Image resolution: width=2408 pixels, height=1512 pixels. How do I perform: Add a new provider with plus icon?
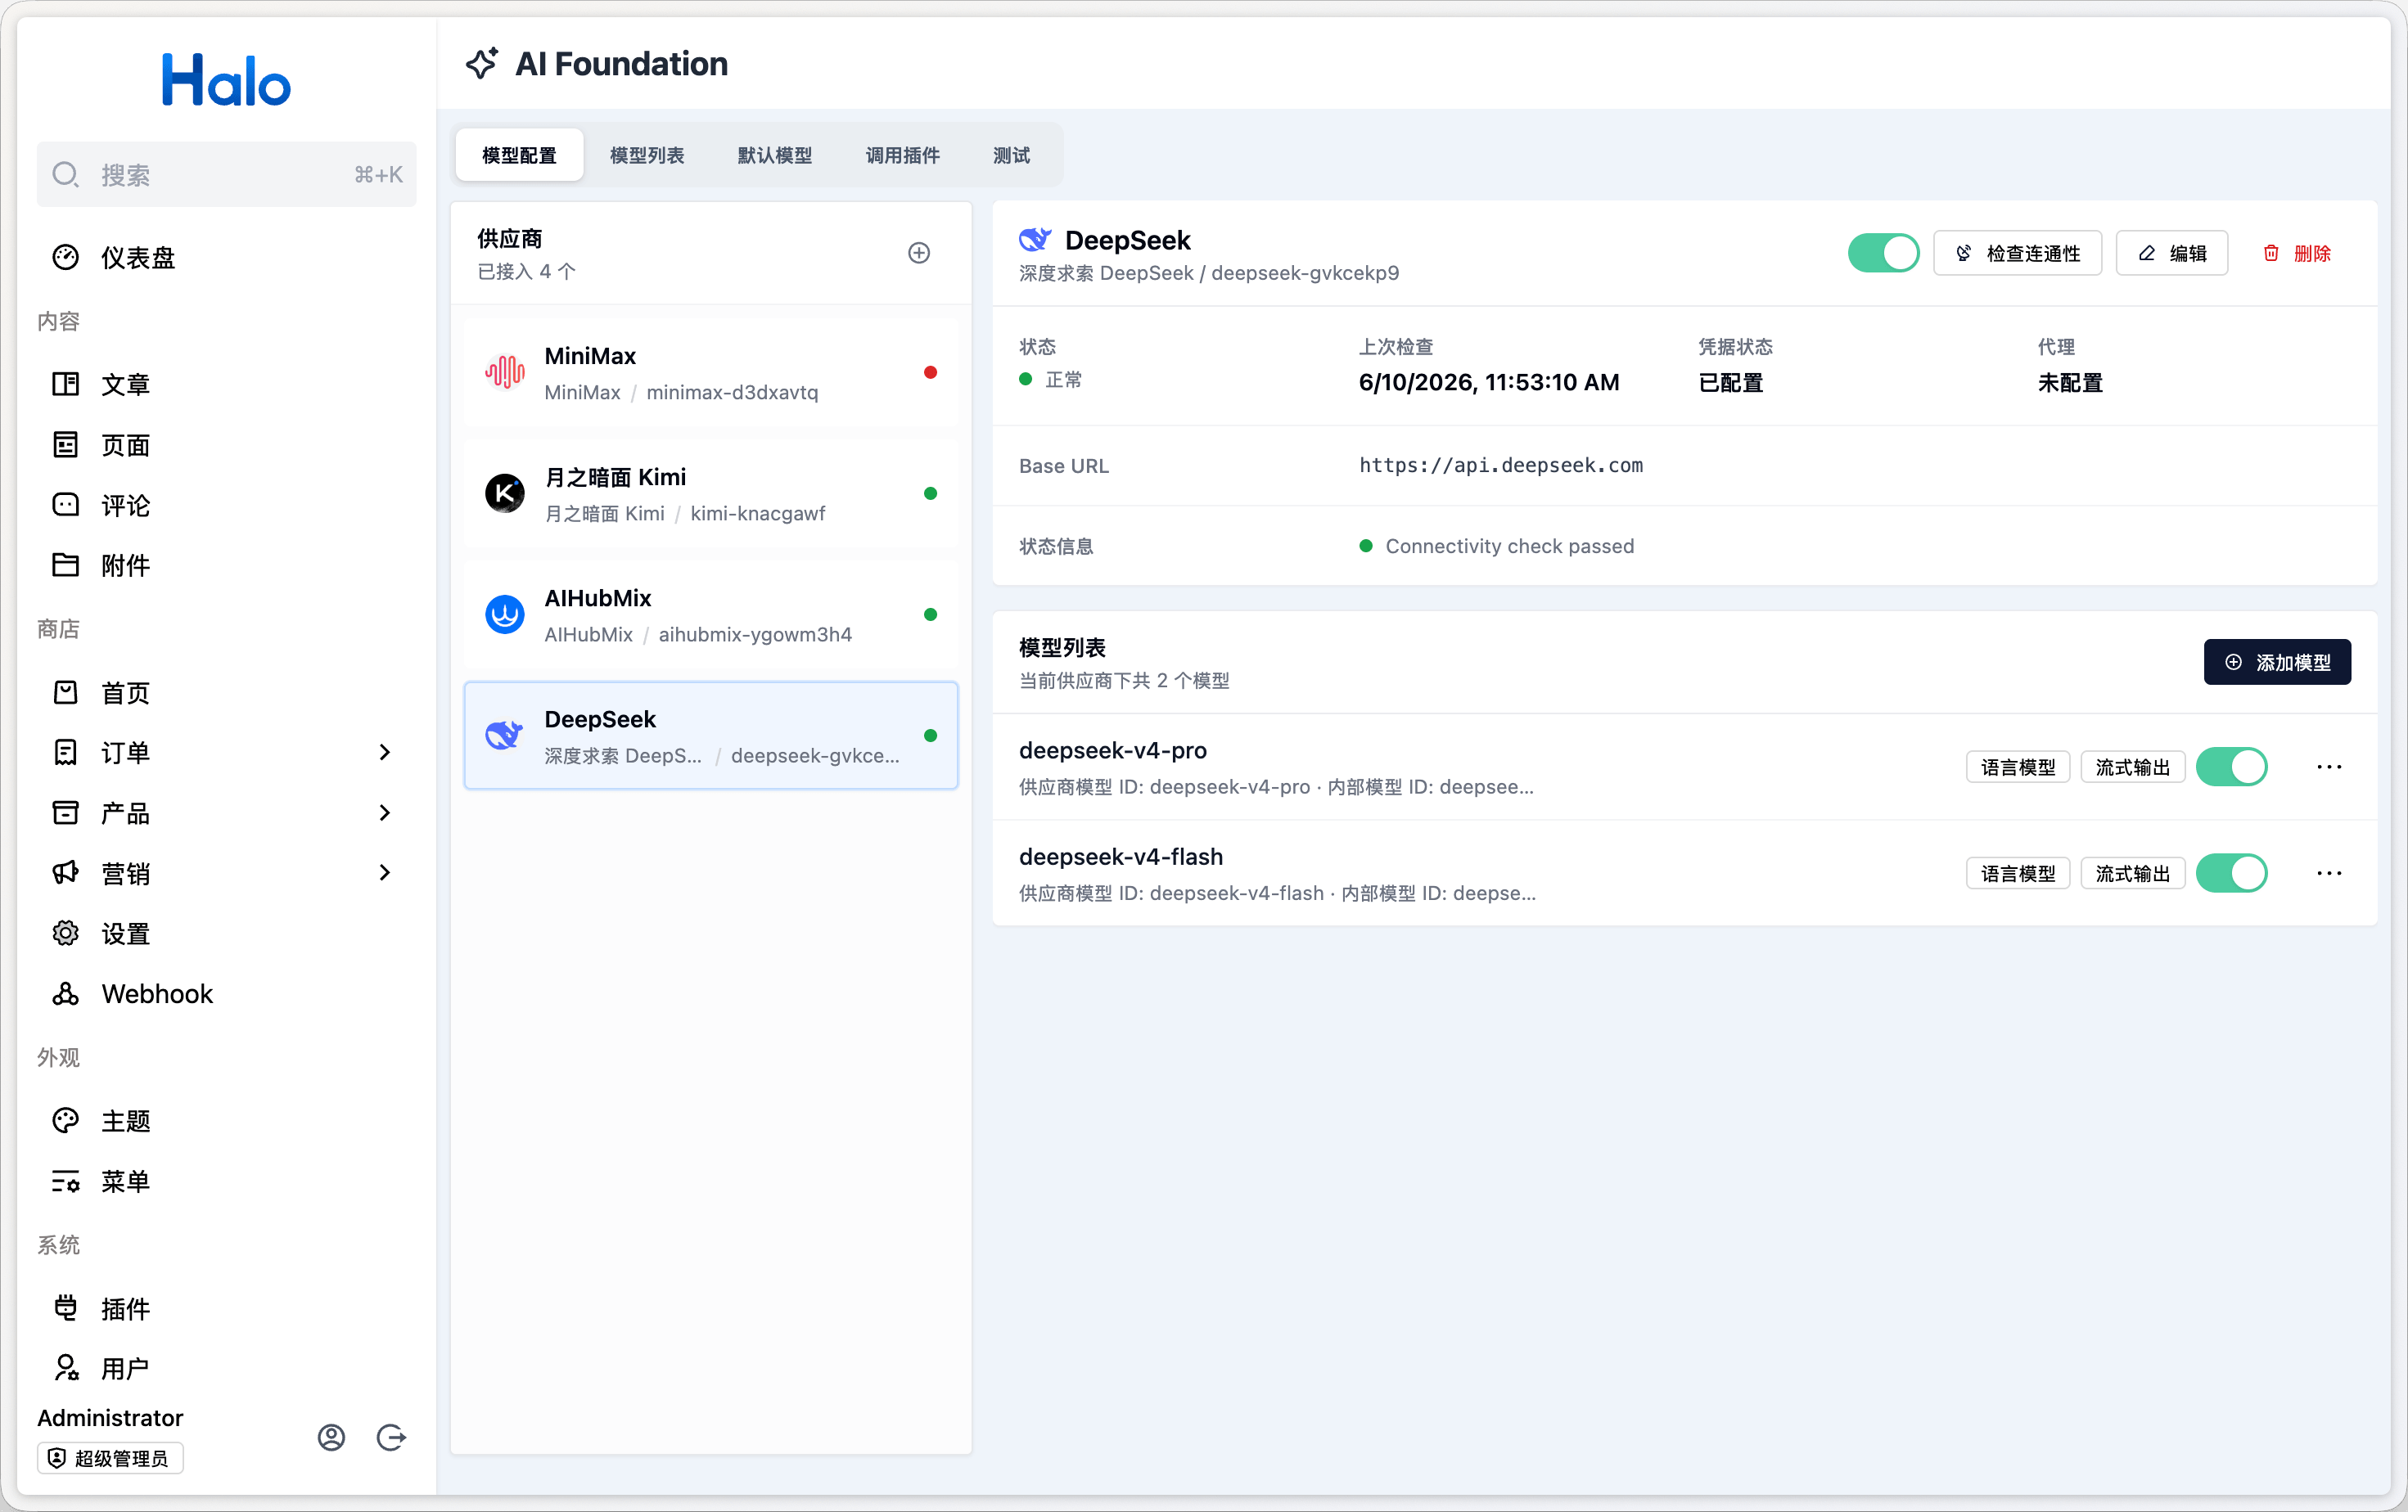click(919, 253)
